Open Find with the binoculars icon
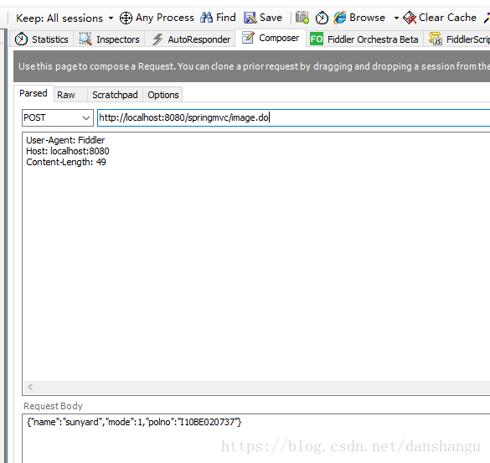Viewport: 490px width, 463px height. coord(206,18)
